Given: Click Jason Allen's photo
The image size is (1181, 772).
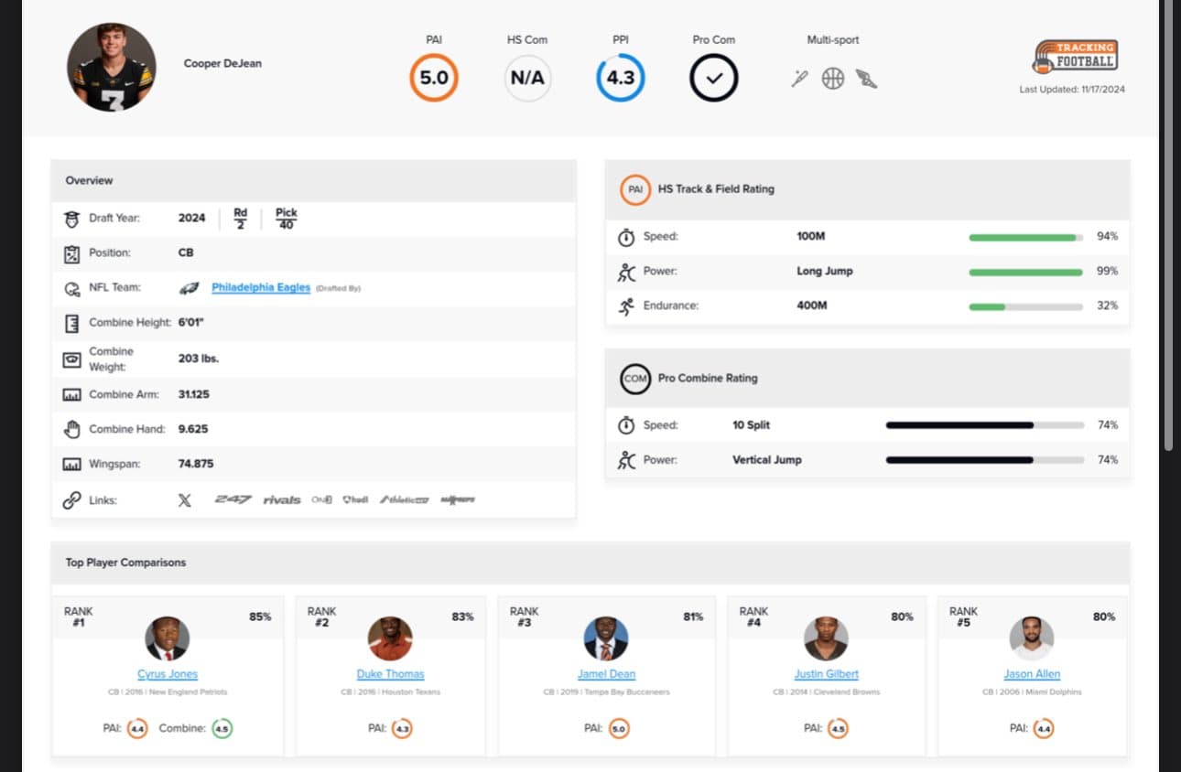Looking at the screenshot, I should pyautogui.click(x=1032, y=638).
